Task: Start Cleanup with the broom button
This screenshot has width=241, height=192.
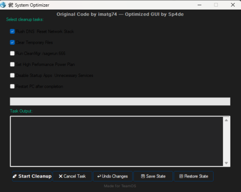Action: pos(32,176)
